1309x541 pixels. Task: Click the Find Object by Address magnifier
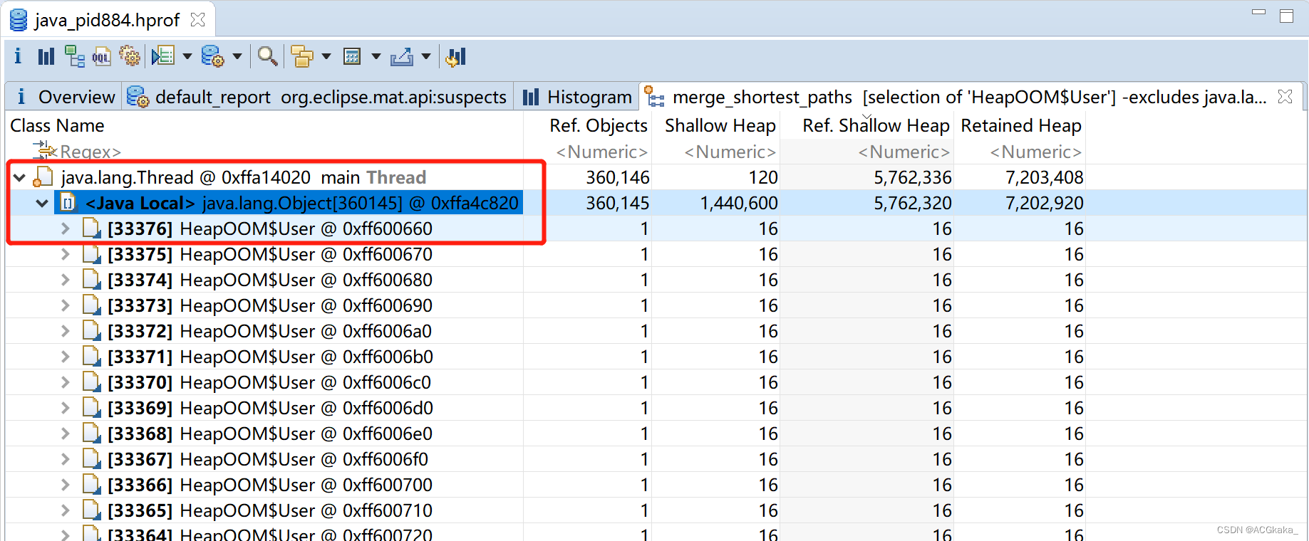click(268, 56)
